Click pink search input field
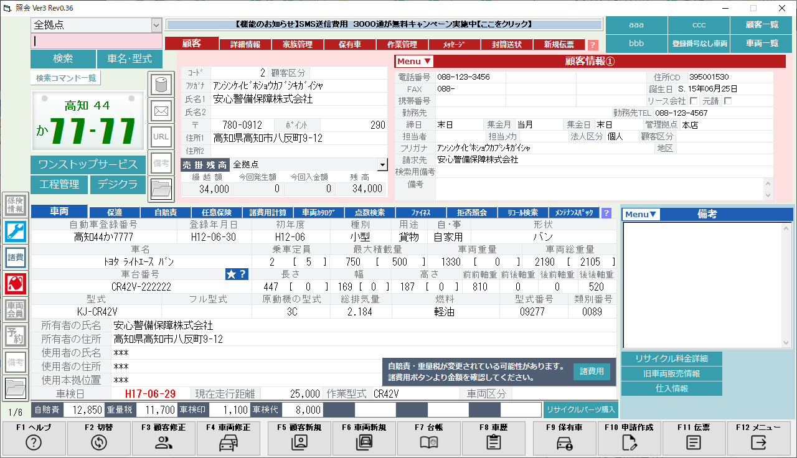The width and height of the screenshot is (797, 458). click(97, 41)
